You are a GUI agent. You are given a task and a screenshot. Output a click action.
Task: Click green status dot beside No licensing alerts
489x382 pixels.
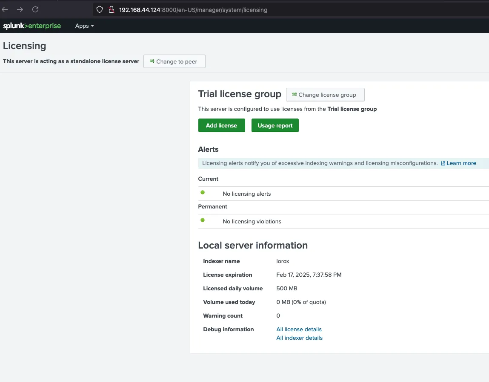pyautogui.click(x=203, y=193)
